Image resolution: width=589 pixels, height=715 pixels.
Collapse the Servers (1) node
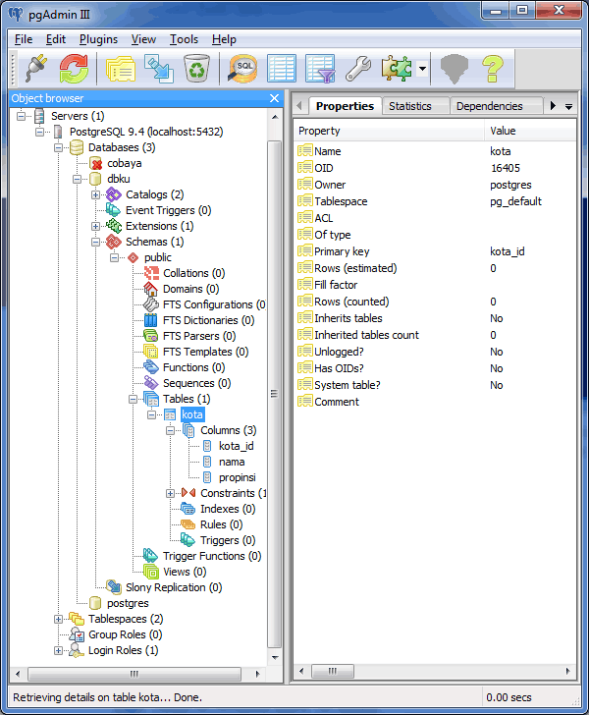[21, 116]
